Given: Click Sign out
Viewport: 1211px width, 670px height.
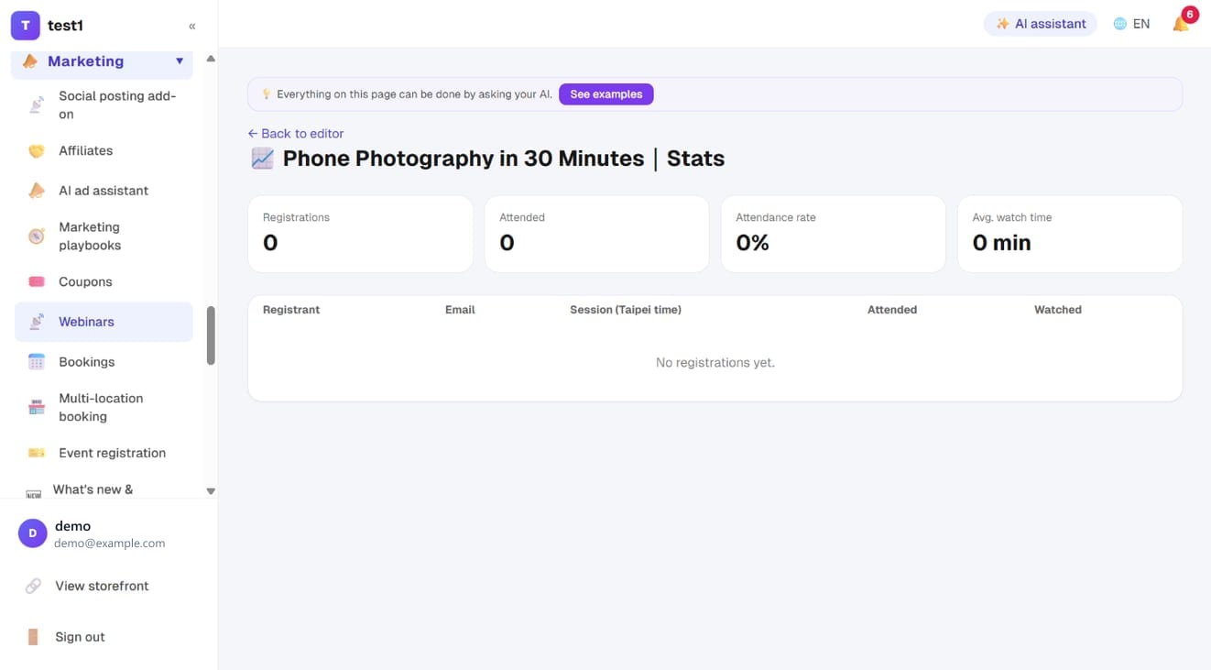Looking at the screenshot, I should pyautogui.click(x=80, y=637).
